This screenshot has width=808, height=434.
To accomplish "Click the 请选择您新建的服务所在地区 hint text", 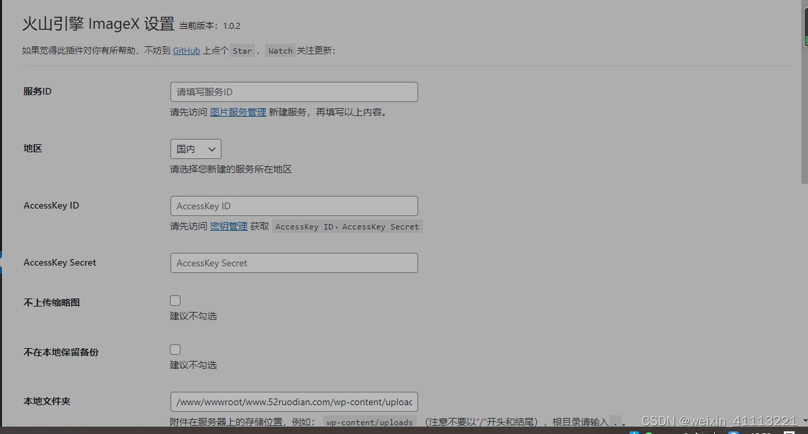I will pos(231,169).
